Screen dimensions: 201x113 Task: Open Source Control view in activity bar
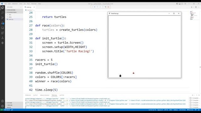pos(3,18)
